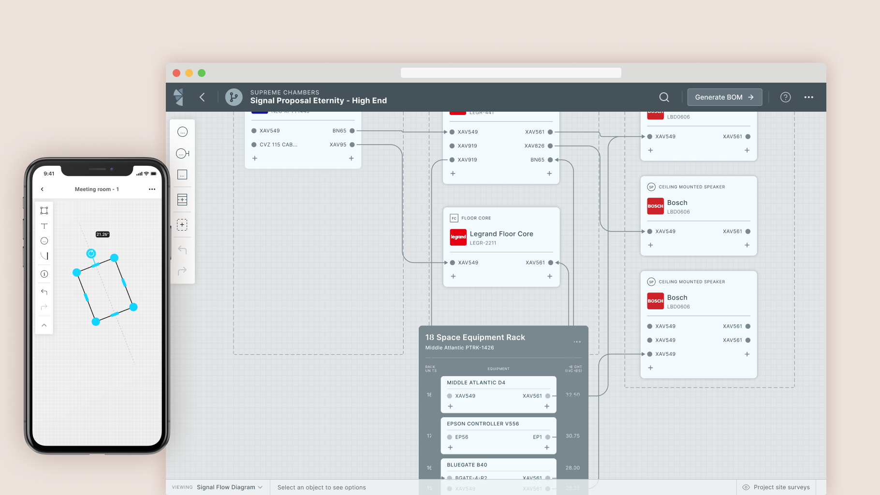Select phone angle measure tool
Screen dimensions: 880x495
[x=44, y=256]
